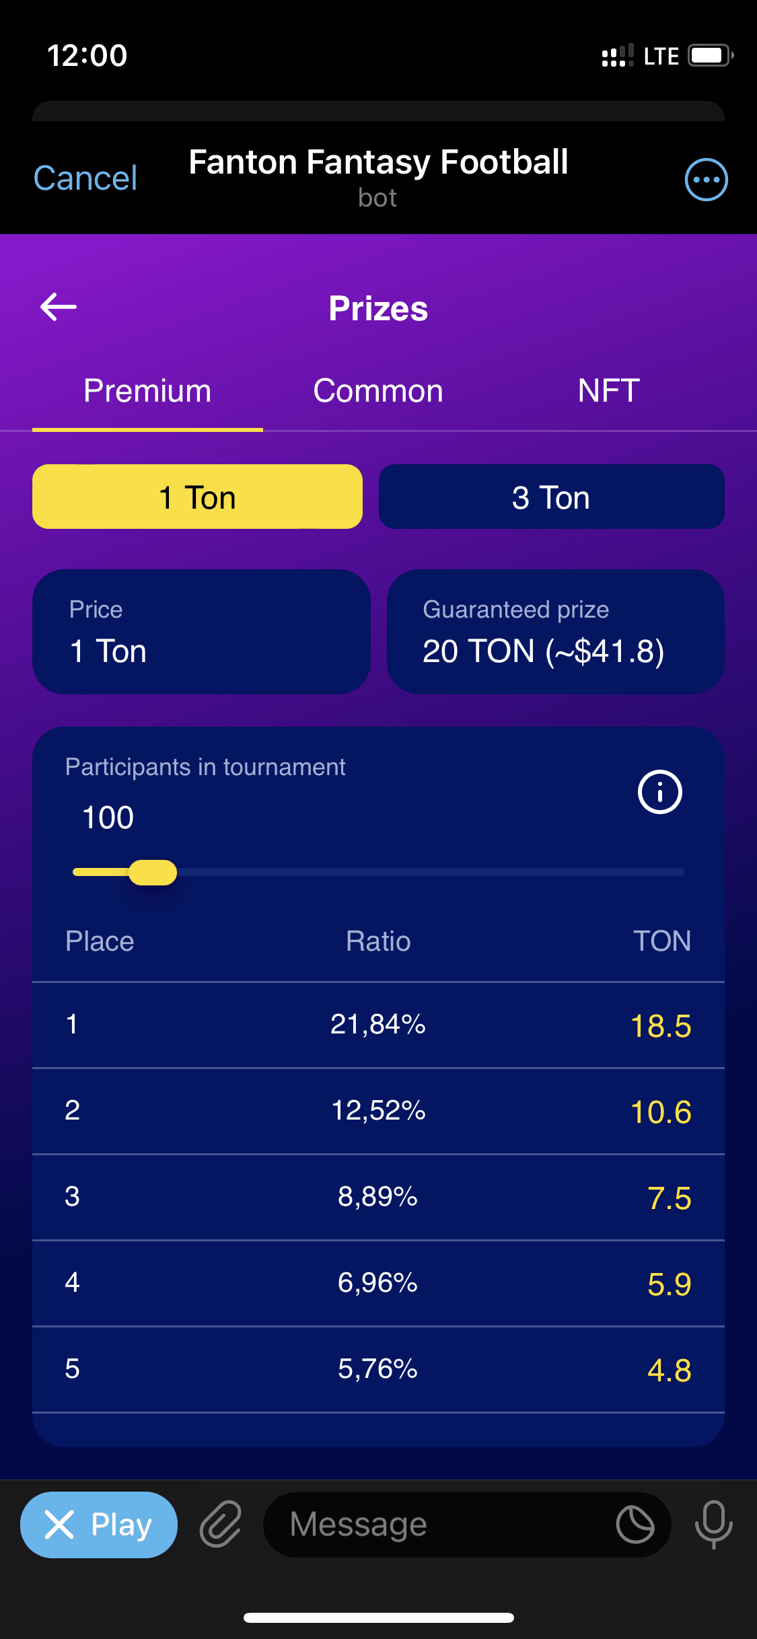Close the Play menu button
The height and width of the screenshot is (1639, 757).
point(99,1525)
